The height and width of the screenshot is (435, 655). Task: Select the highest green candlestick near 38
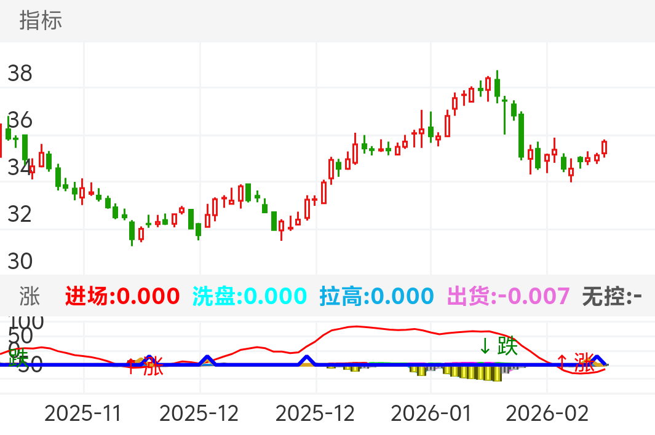(497, 87)
